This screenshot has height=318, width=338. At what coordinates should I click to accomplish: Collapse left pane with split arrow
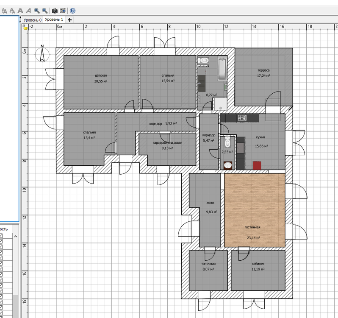[x=20, y=18]
